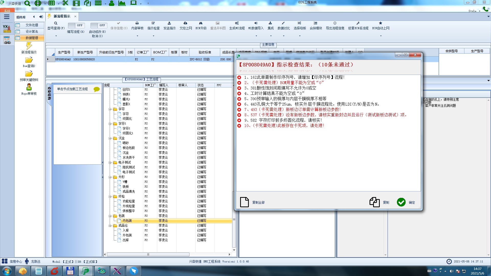Toggle the 自动修改(E) OFF switch
491x276 pixels.
(99, 25)
